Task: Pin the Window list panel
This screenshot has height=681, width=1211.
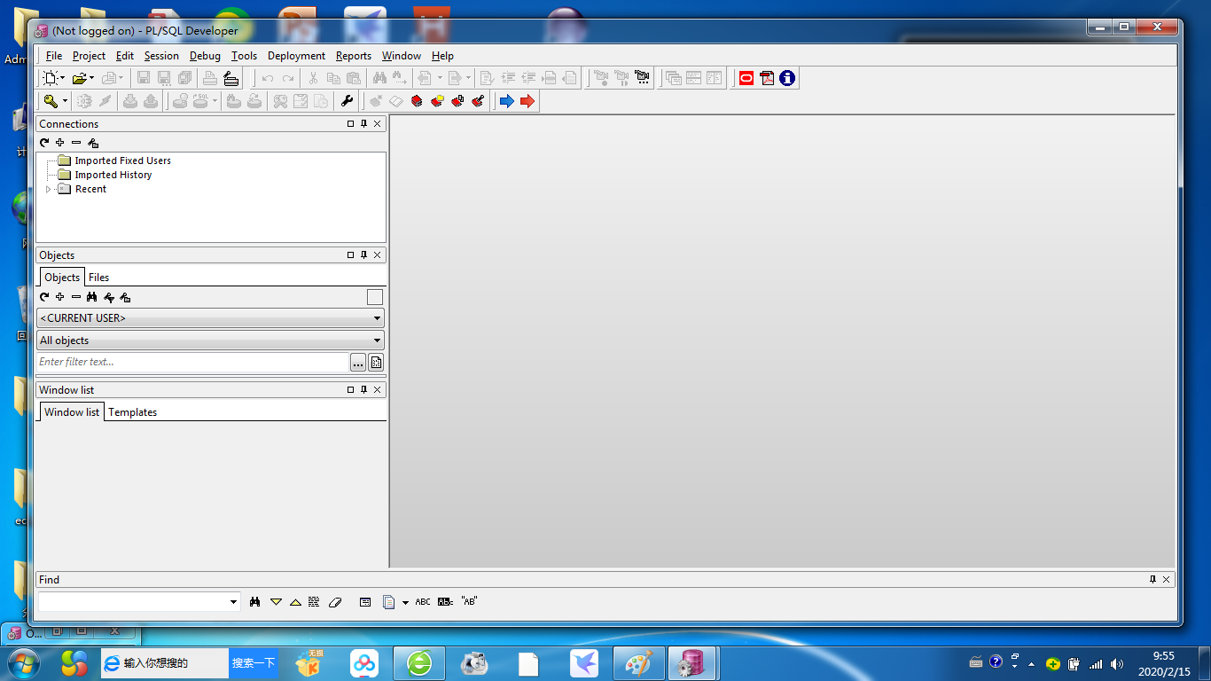Action: pyautogui.click(x=363, y=390)
